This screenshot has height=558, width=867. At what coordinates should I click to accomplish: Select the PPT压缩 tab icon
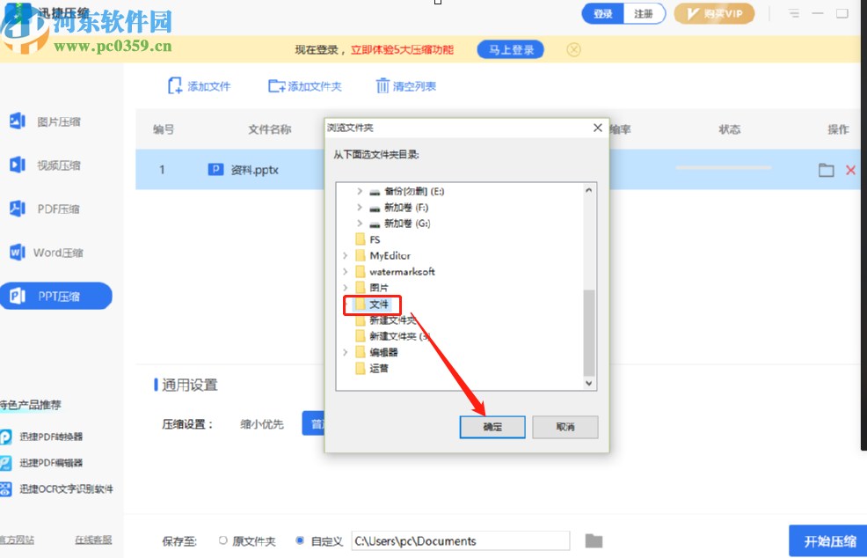coord(18,296)
